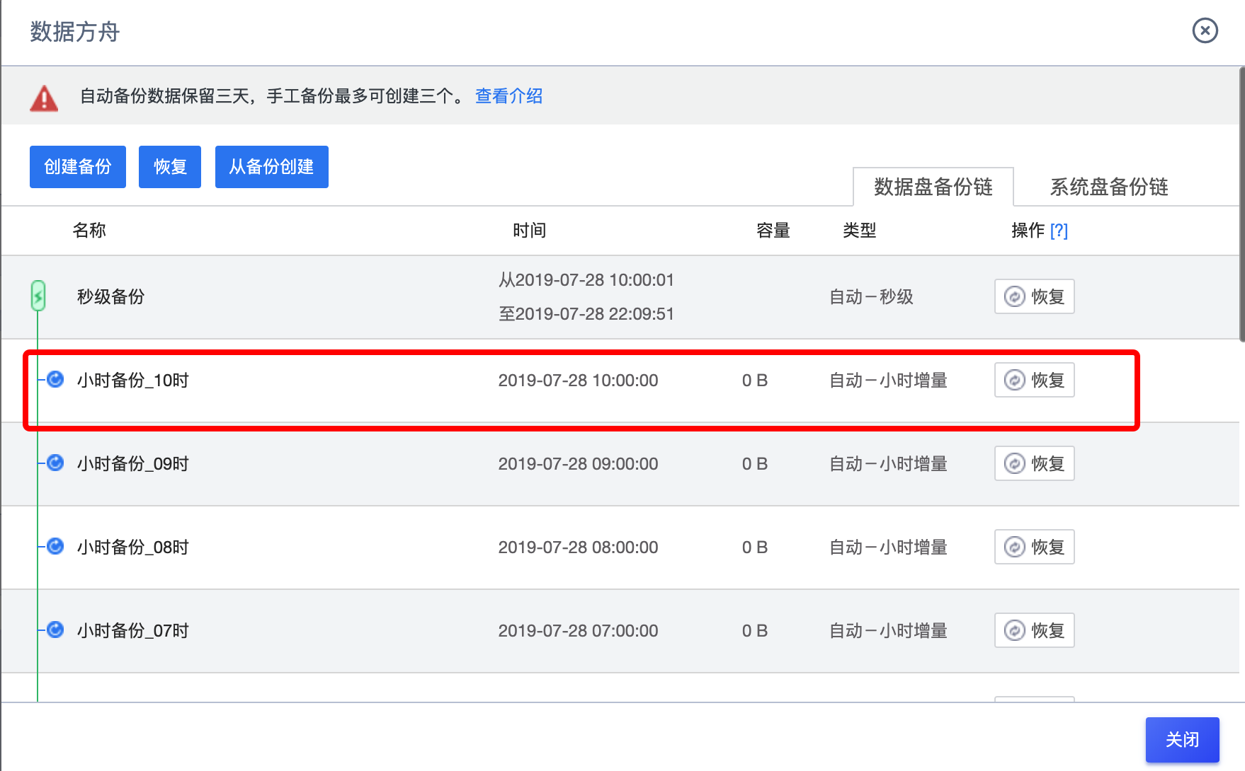Viewport: 1245px width, 771px height.
Task: Select the 小时备份_07时 name text
Action: pos(133,631)
